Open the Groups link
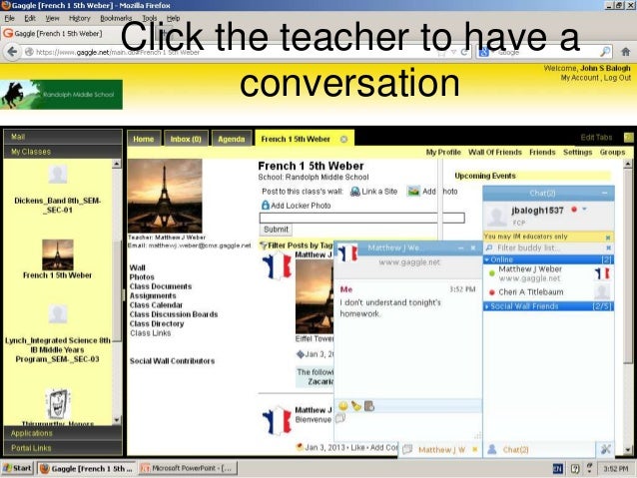 pos(612,152)
